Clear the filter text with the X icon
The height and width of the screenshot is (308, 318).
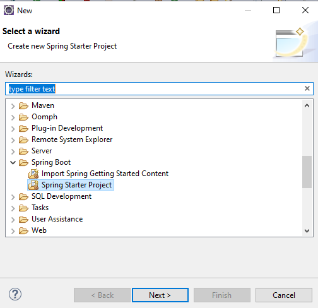coord(307,88)
